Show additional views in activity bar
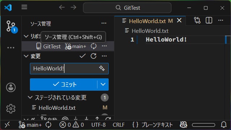The height and width of the screenshot is (130, 231). [x=11, y=48]
